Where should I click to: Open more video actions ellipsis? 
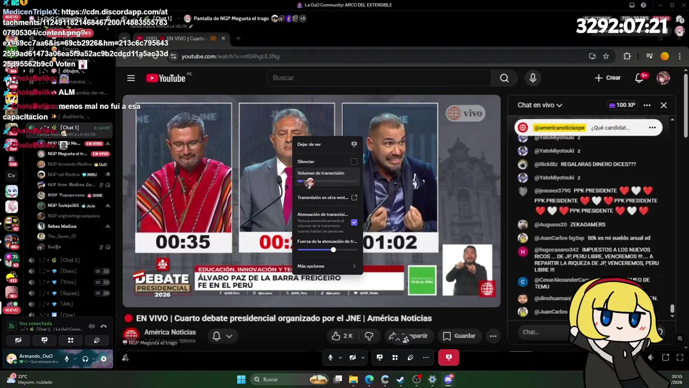point(493,336)
